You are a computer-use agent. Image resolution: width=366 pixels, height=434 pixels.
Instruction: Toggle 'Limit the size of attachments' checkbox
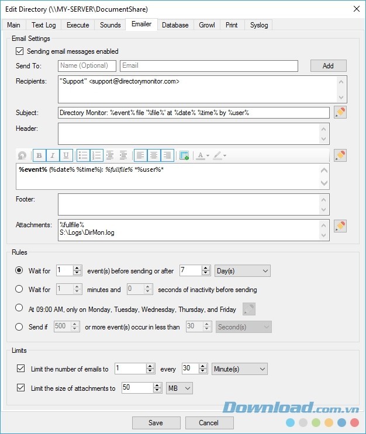pos(21,387)
